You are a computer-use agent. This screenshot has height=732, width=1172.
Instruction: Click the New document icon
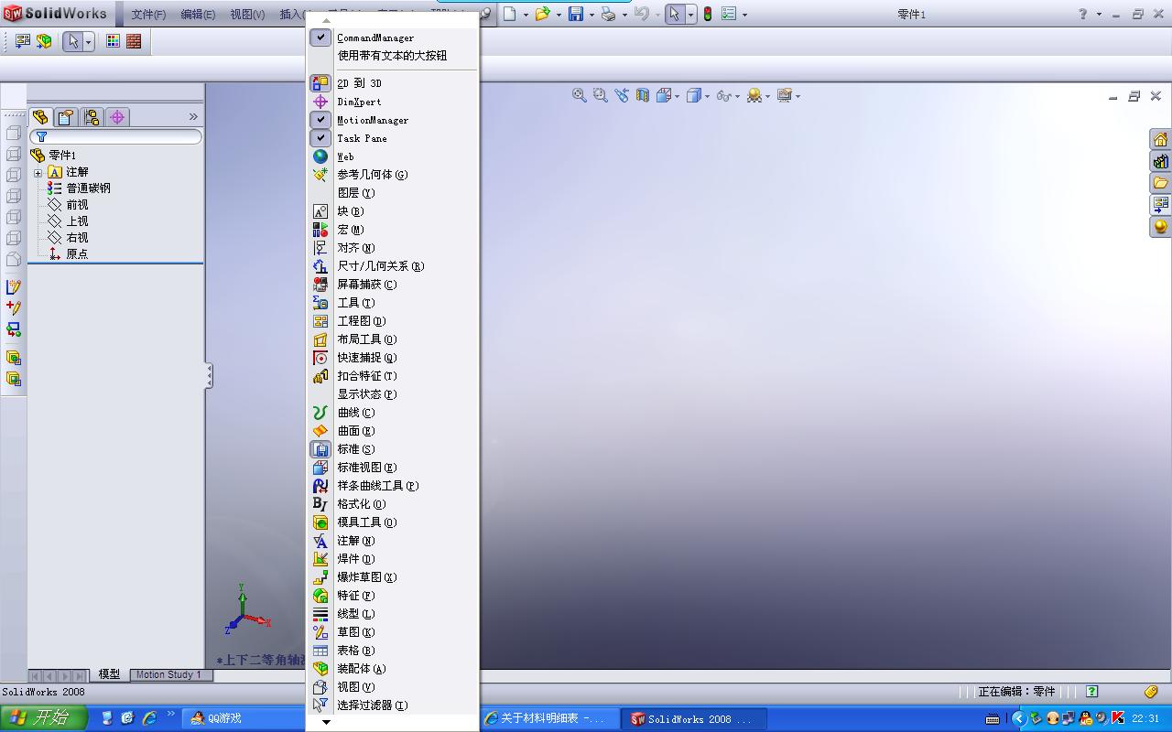coord(510,14)
